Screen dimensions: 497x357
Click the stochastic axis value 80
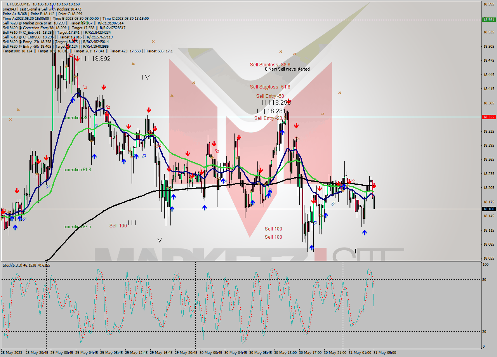pos(485,279)
